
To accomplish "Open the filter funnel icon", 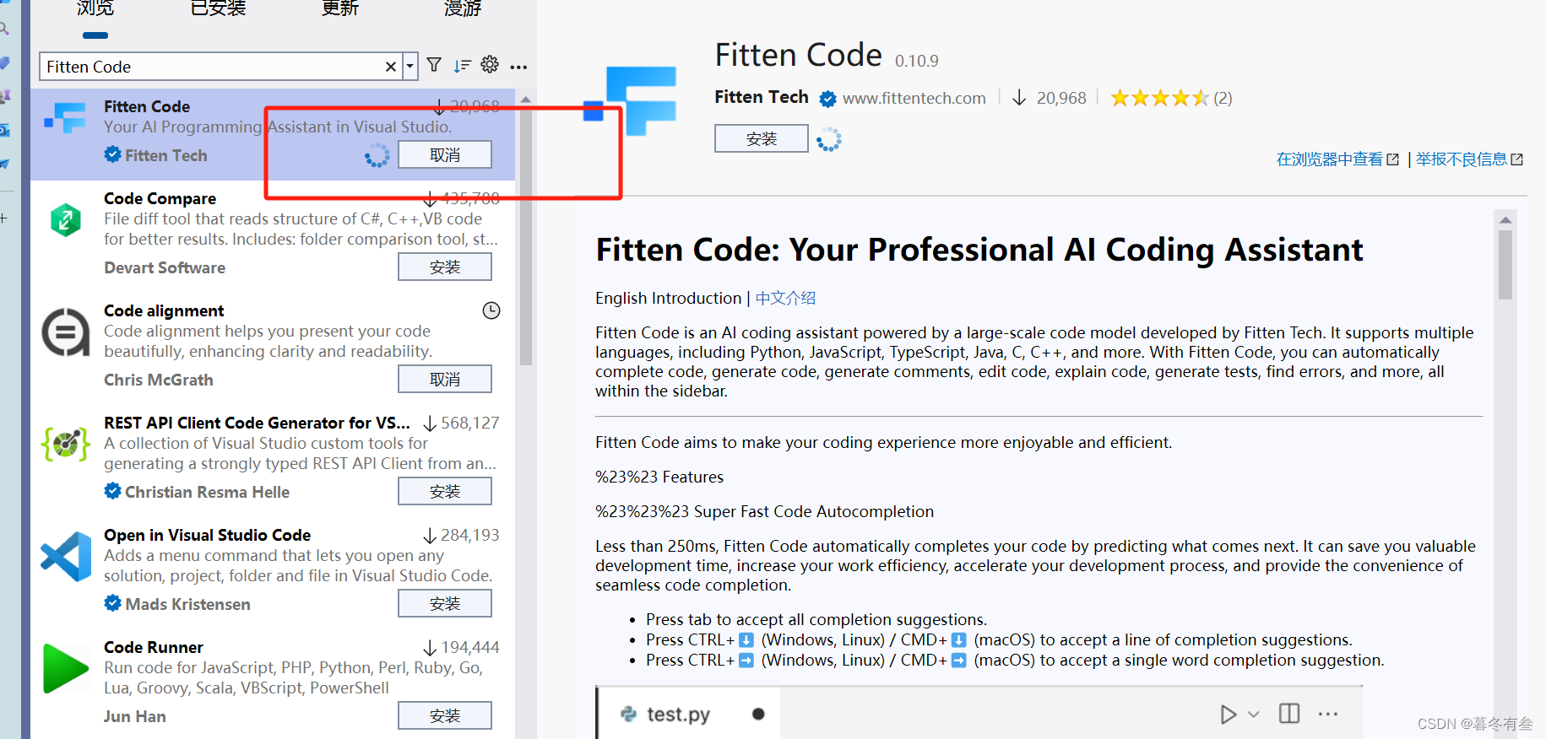I will [434, 65].
